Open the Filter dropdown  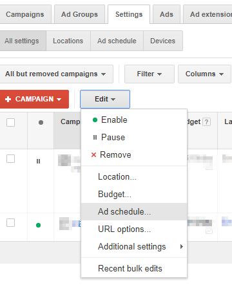[x=150, y=74]
